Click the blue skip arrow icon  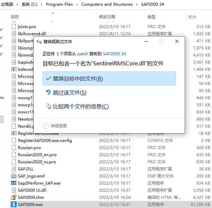click(48, 92)
